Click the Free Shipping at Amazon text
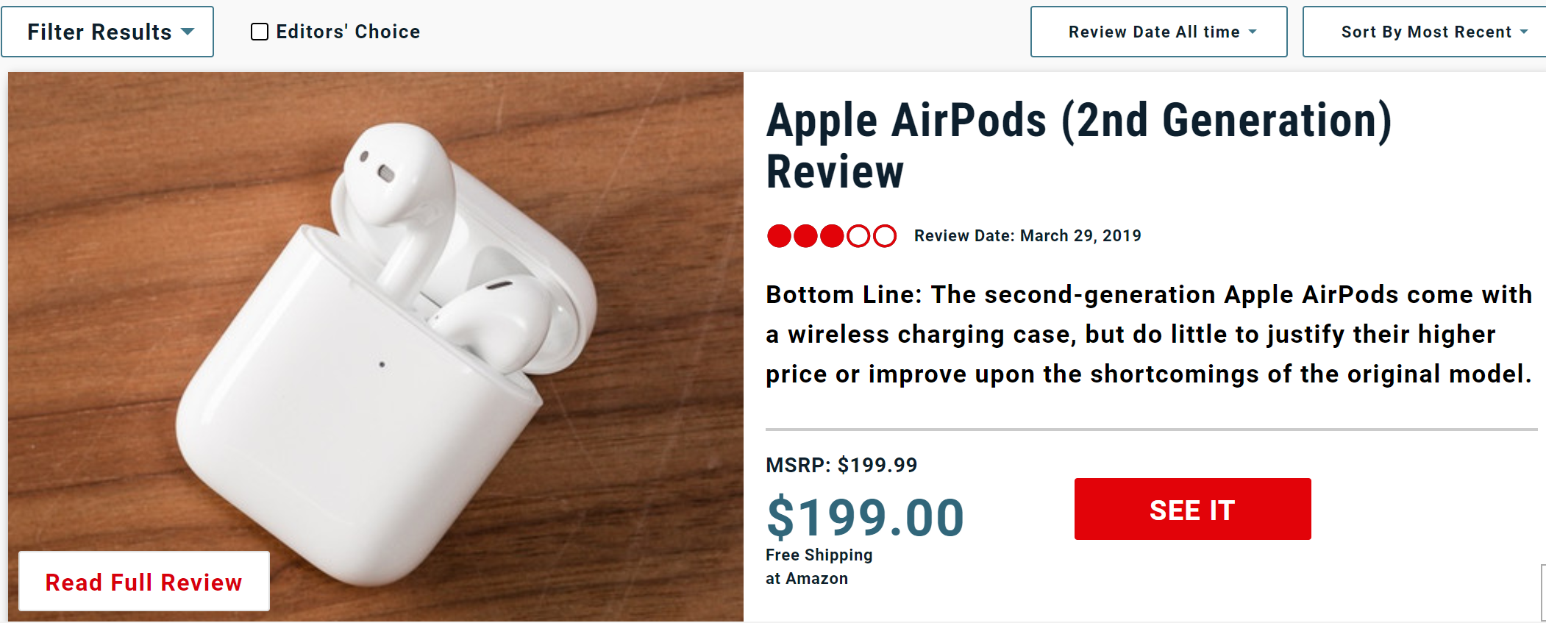Image resolution: width=1546 pixels, height=623 pixels. [819, 566]
